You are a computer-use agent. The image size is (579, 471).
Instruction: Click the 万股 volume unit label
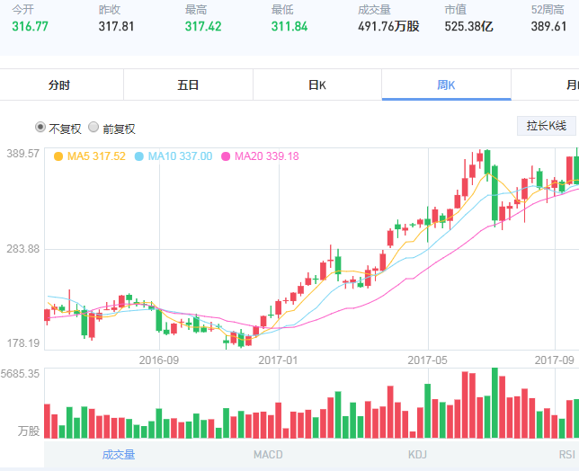click(29, 431)
